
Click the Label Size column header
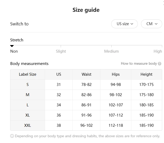point(27,74)
